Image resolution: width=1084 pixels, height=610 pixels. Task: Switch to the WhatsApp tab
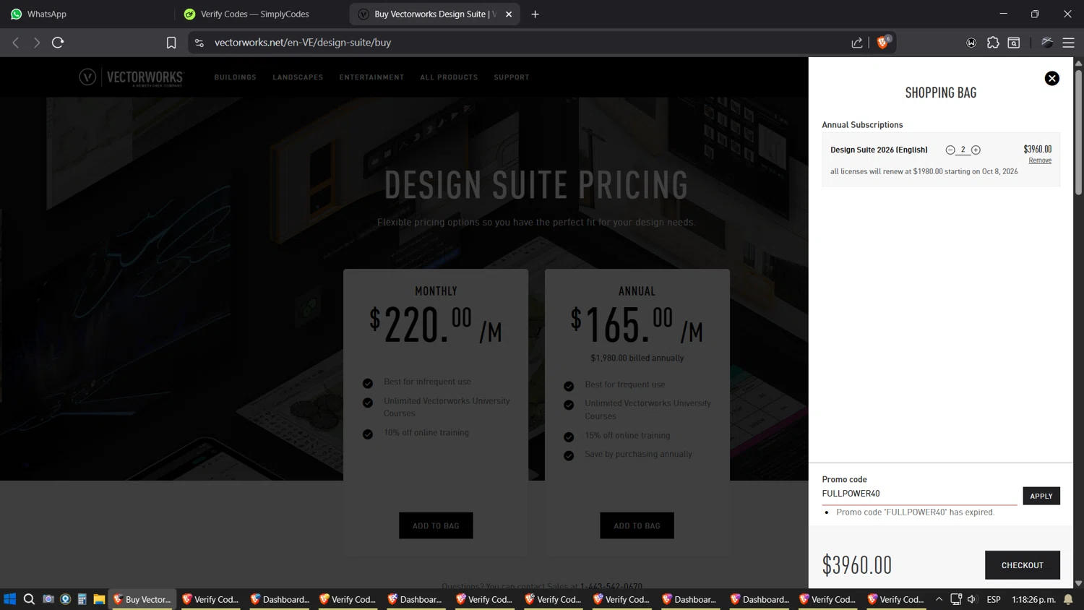pyautogui.click(x=87, y=14)
